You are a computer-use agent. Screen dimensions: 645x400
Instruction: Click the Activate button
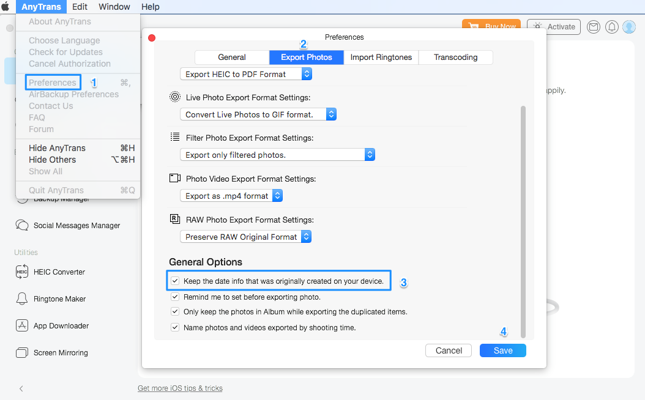(554, 27)
